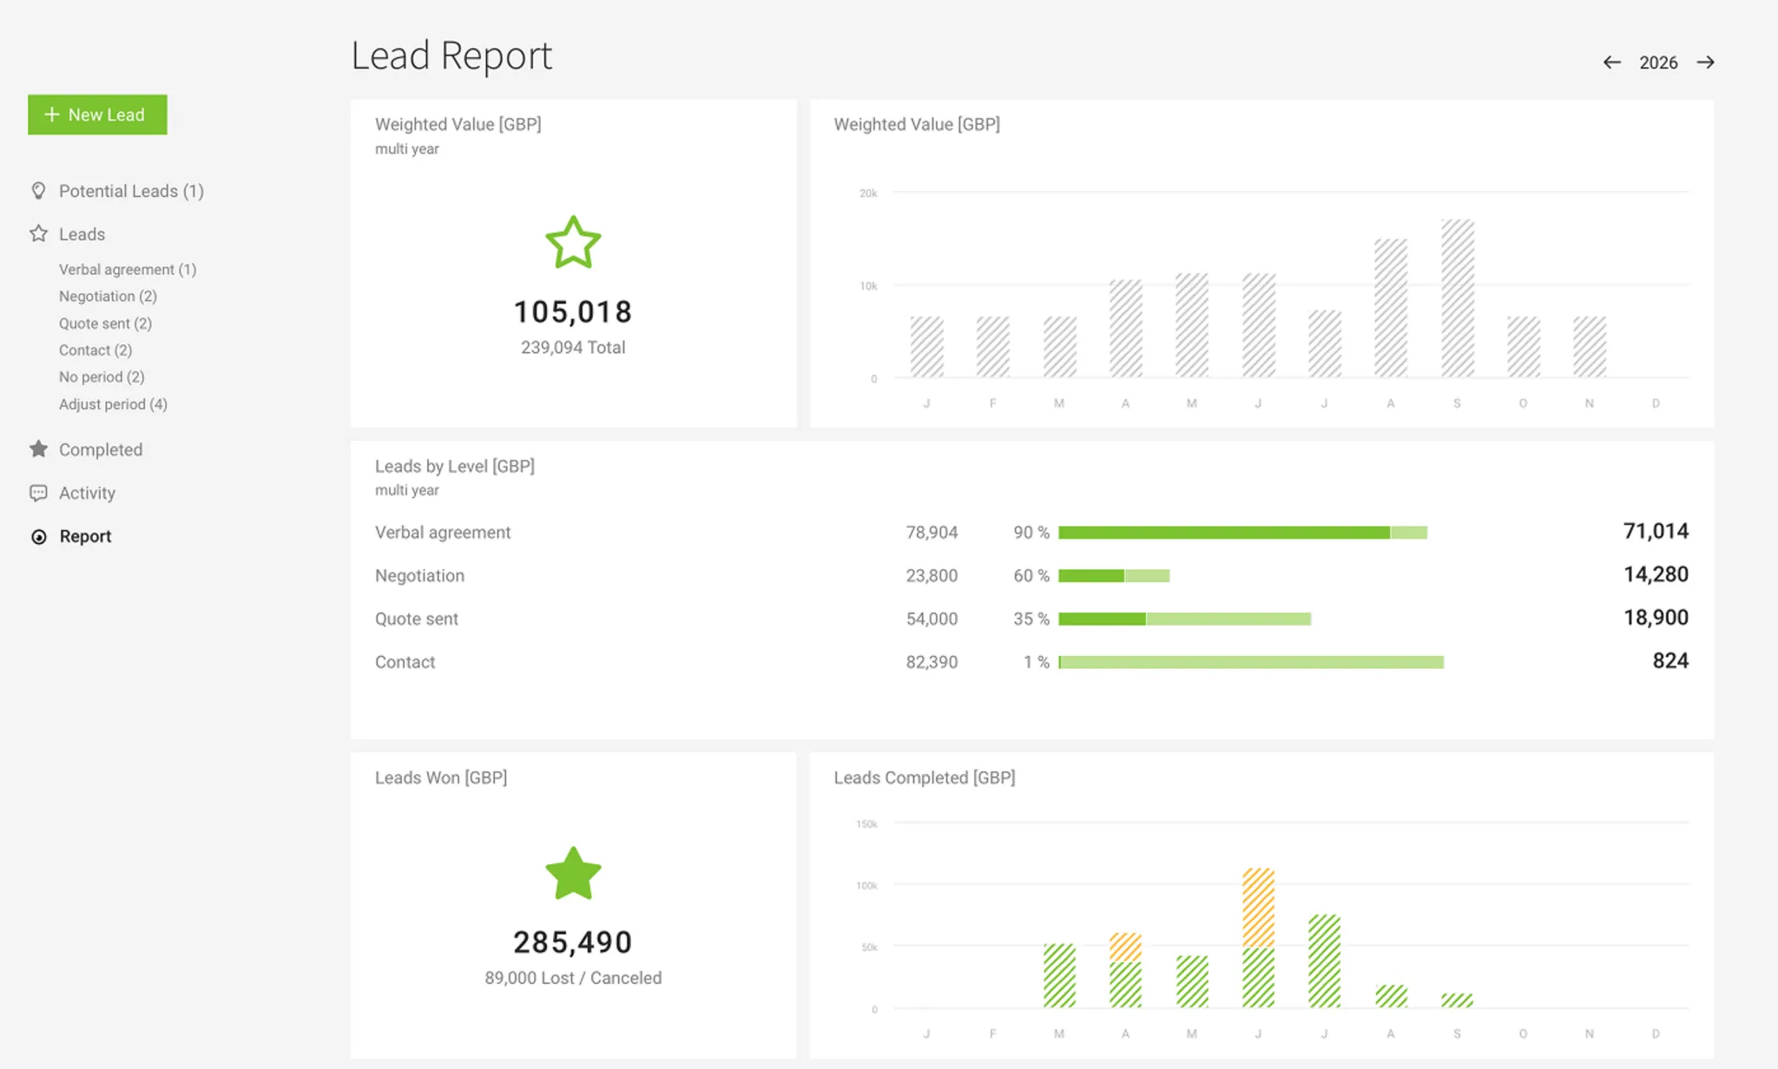The height and width of the screenshot is (1069, 1778).
Task: Click orange June segment in Leads Completed
Action: [x=1258, y=908]
